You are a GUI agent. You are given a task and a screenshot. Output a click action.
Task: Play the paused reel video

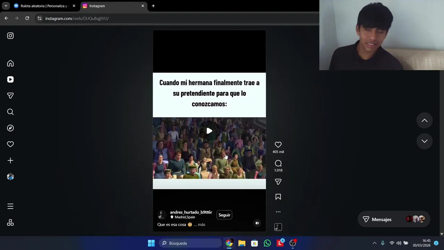pyautogui.click(x=209, y=131)
